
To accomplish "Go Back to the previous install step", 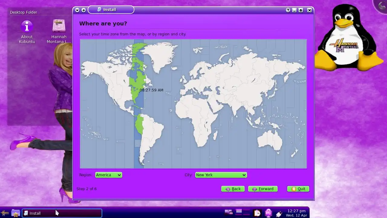I will point(233,189).
